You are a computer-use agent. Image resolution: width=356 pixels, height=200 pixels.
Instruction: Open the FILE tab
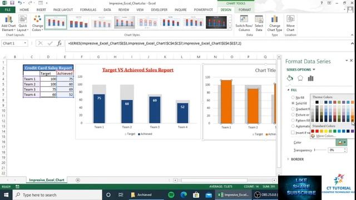[7, 10]
